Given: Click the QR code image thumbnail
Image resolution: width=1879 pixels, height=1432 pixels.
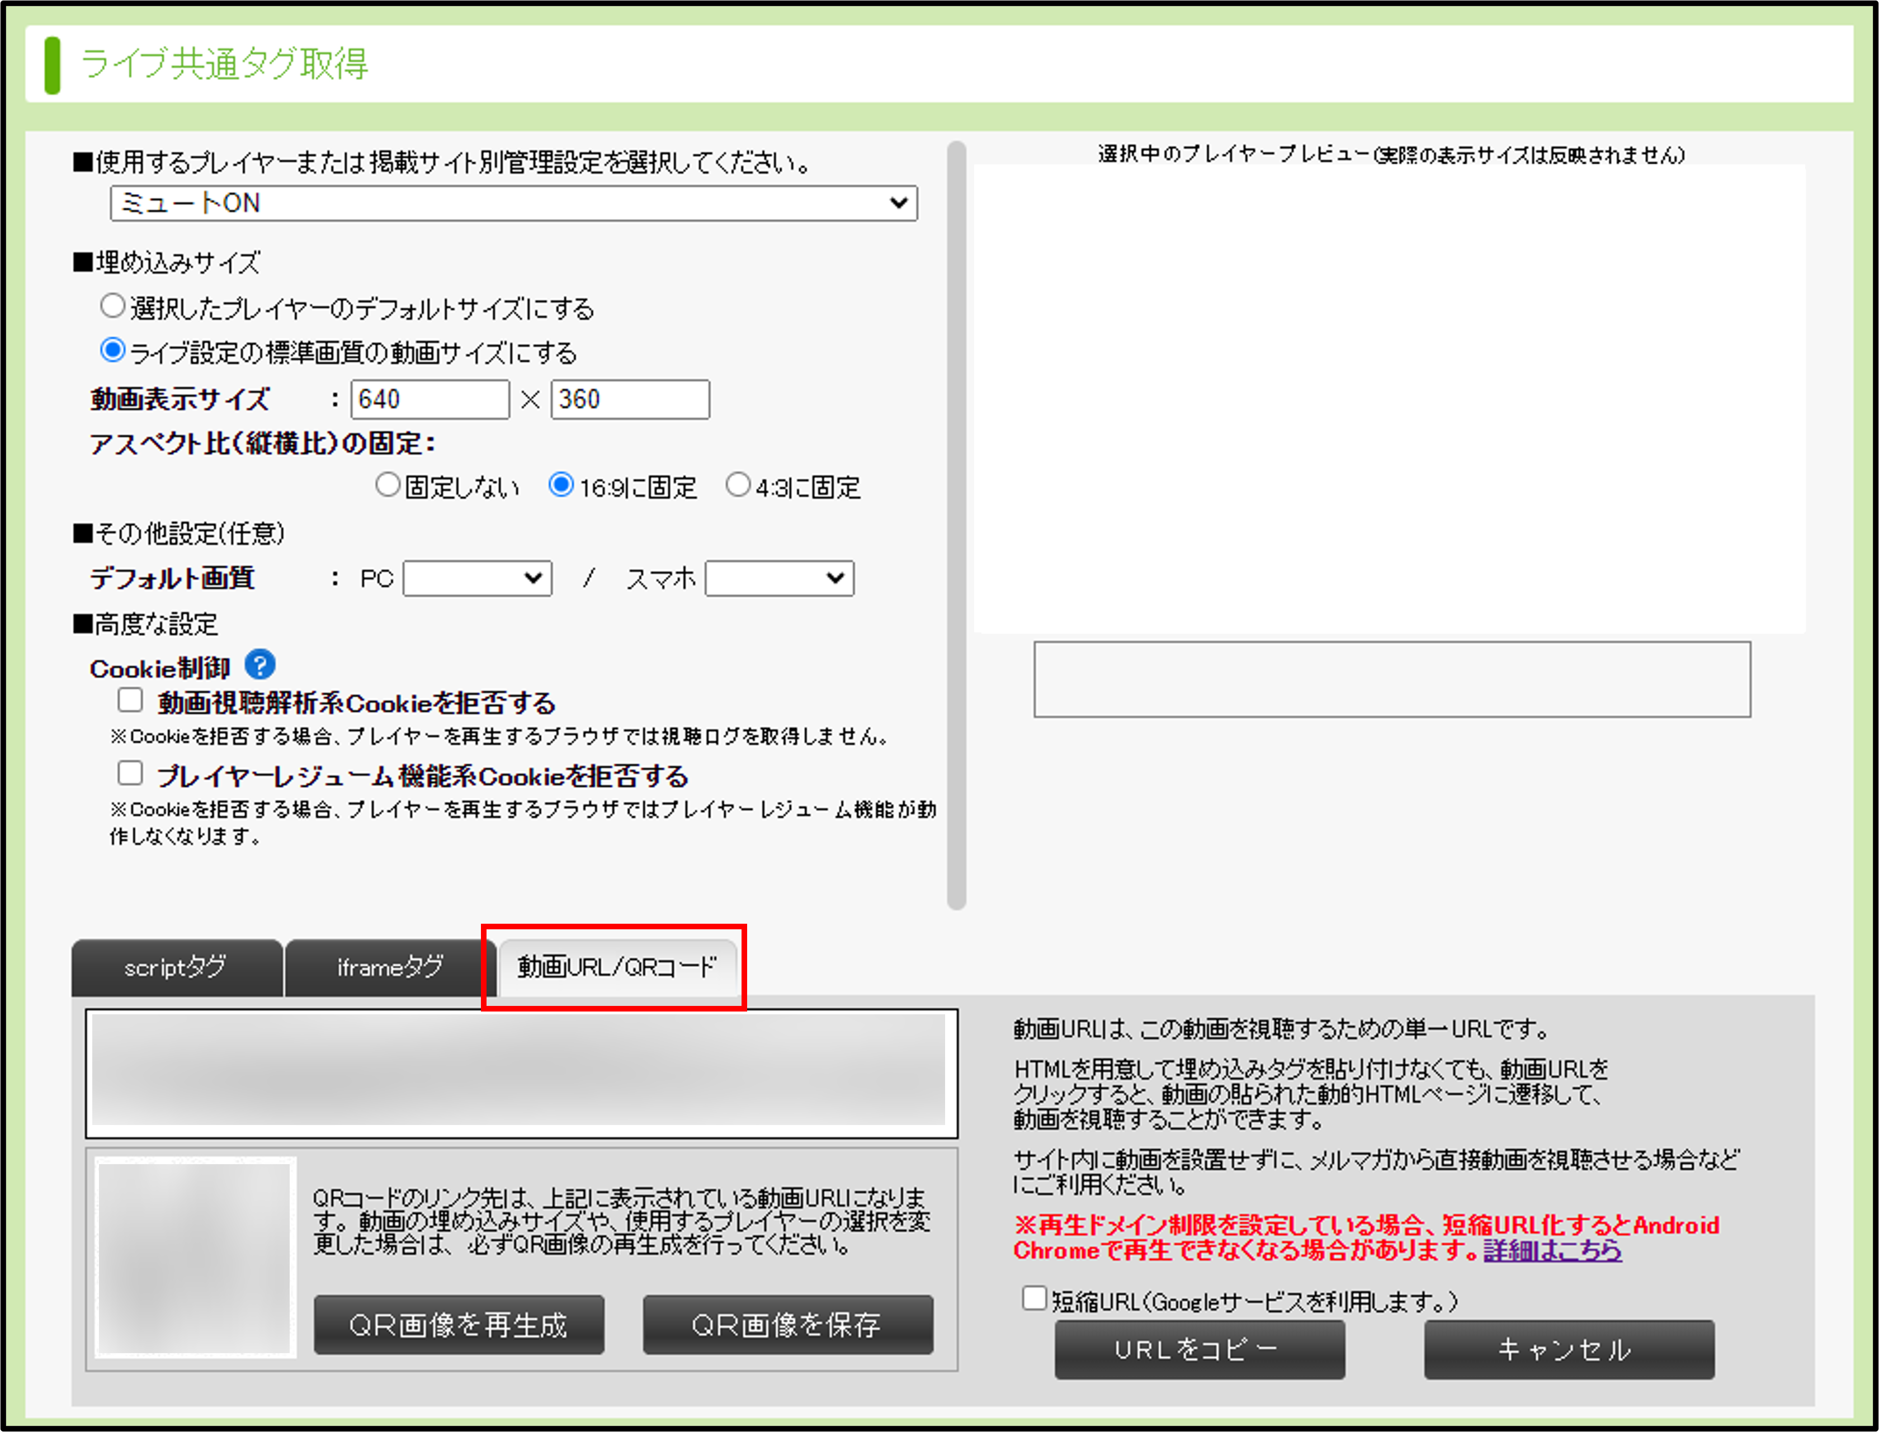Looking at the screenshot, I should (196, 1258).
